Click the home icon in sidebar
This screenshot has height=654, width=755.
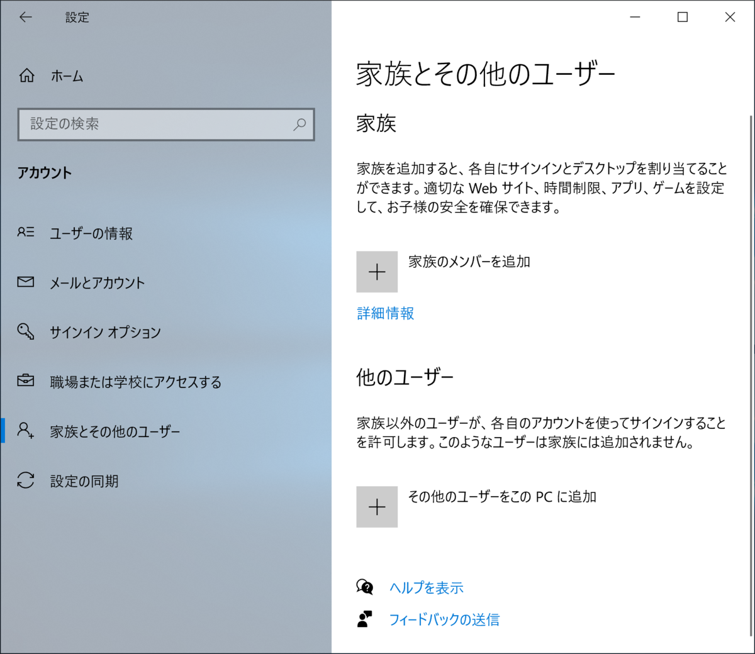[x=26, y=75]
